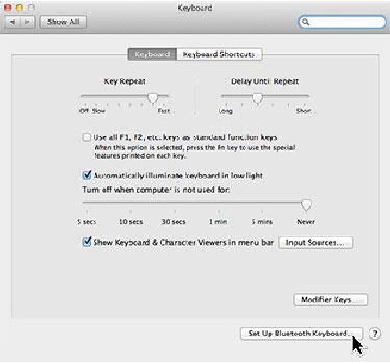
Task: Click the 'Fast' label under Key Repeat
Action: pyautogui.click(x=163, y=111)
